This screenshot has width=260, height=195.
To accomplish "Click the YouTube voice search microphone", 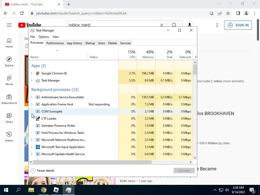I will 190,25.
